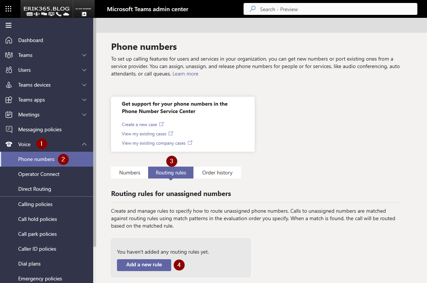This screenshot has width=427, height=283.
Task: Collapse the navigation hamburger menu
Action: tap(9, 25)
